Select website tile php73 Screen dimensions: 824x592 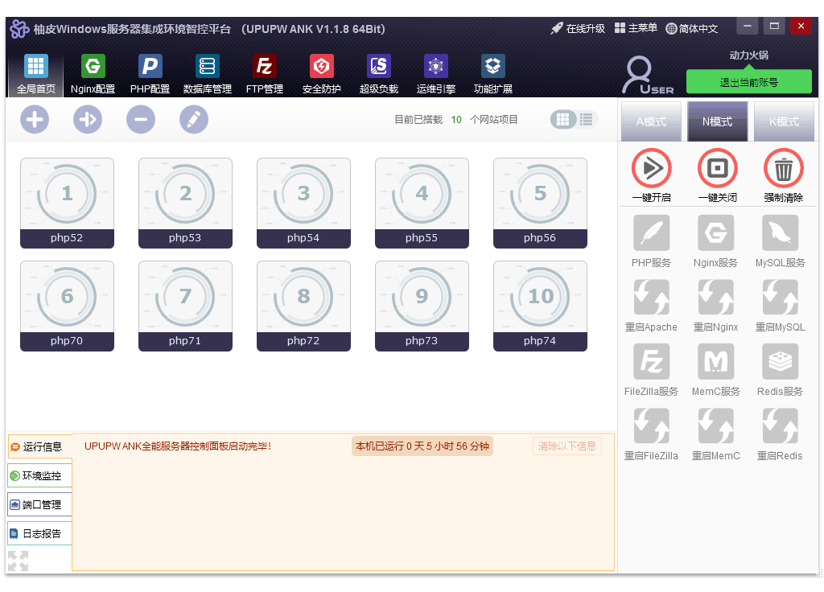pos(422,306)
